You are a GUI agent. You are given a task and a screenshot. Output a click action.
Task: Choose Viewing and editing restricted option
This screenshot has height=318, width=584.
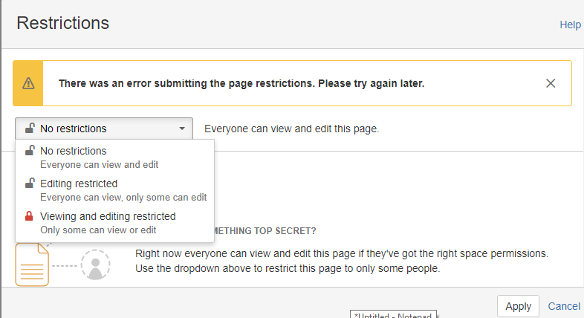coord(114,223)
